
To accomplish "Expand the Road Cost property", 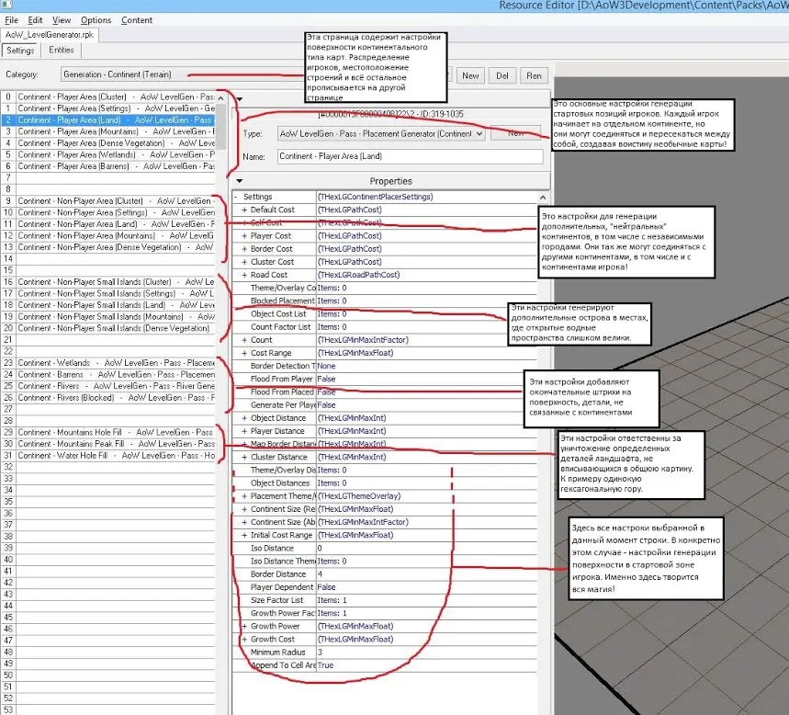I will click(244, 275).
